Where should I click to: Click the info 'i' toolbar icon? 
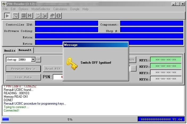pos(59,16)
